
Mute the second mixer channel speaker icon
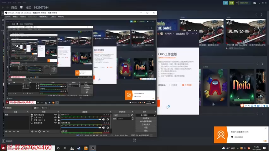pos(104,128)
